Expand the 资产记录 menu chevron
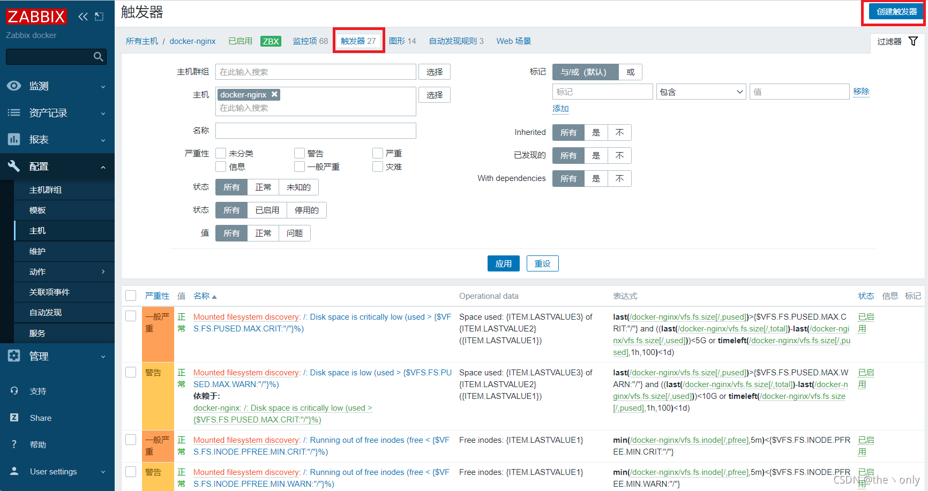This screenshot has height=491, width=928. [103, 114]
